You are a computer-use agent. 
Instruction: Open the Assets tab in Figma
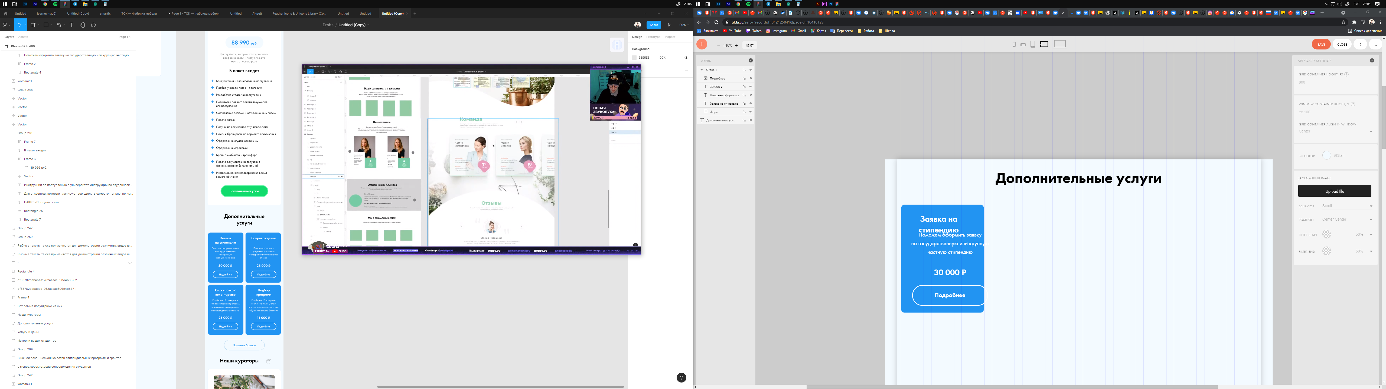pos(23,37)
